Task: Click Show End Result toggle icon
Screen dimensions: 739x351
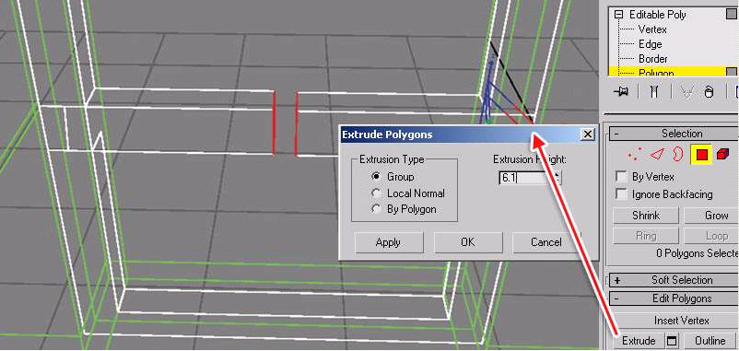Action: (x=653, y=91)
